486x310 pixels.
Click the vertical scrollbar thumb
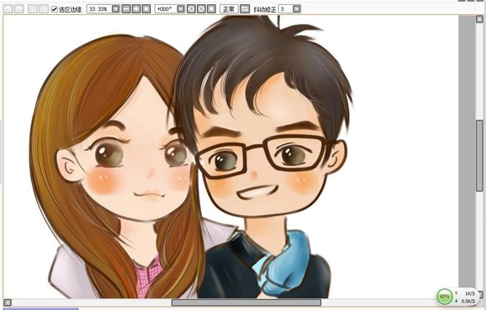[x=479, y=155]
